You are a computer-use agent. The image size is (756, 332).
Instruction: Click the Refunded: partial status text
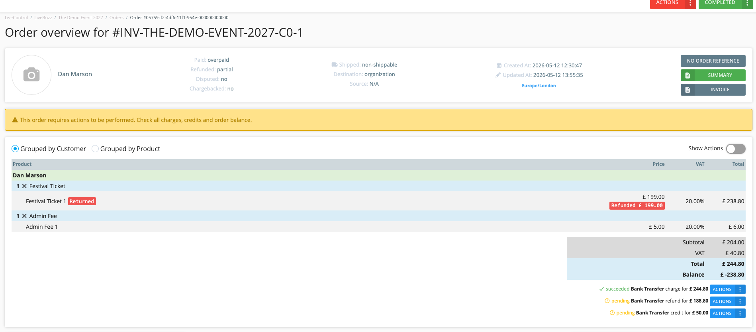click(x=212, y=69)
